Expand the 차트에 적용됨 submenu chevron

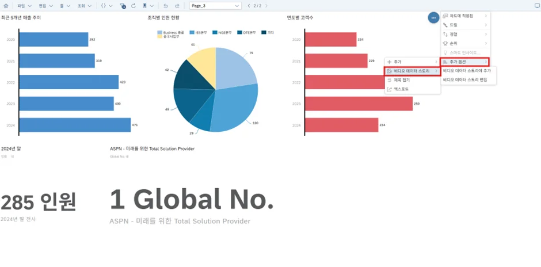486,16
